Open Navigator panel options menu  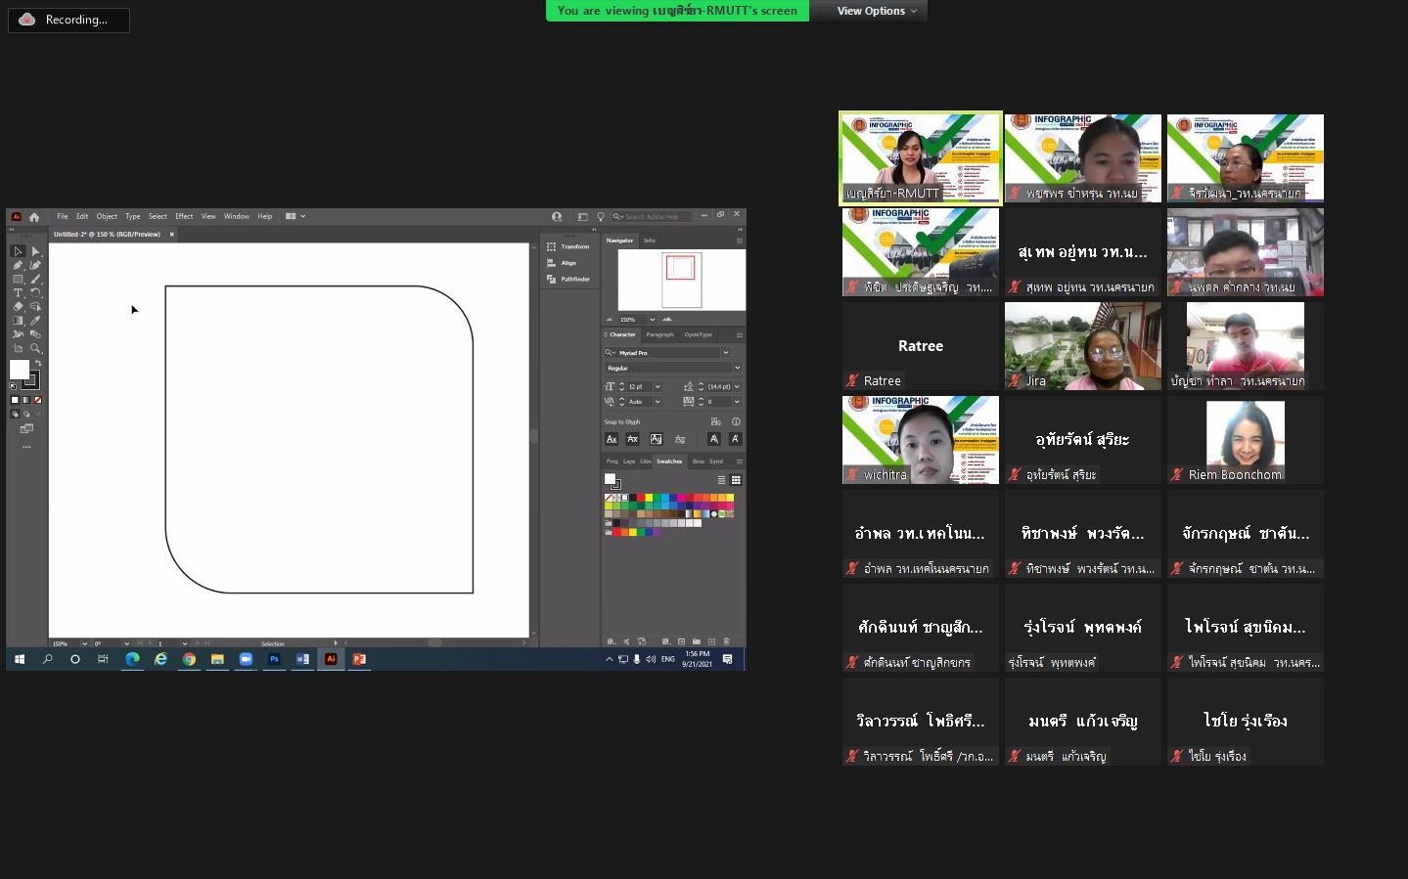[739, 241]
